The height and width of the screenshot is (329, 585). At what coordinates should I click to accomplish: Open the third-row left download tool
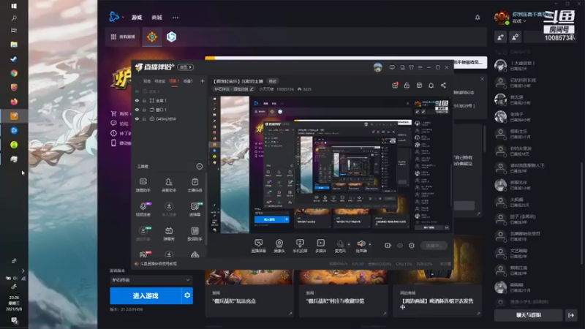click(x=143, y=233)
